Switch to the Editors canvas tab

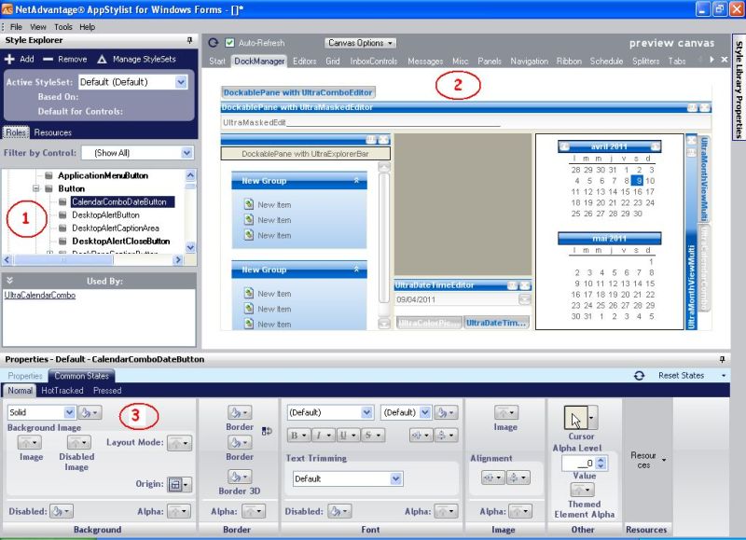tap(304, 62)
